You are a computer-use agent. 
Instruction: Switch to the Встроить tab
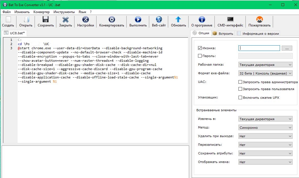pos(223,33)
